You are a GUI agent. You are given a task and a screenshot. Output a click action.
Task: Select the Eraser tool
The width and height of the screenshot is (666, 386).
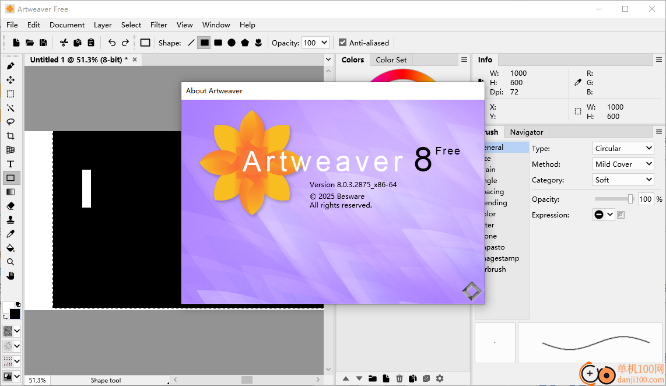pos(10,206)
